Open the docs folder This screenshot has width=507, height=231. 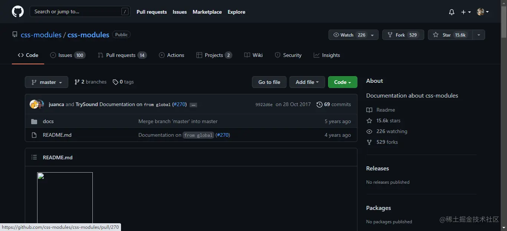click(48, 121)
